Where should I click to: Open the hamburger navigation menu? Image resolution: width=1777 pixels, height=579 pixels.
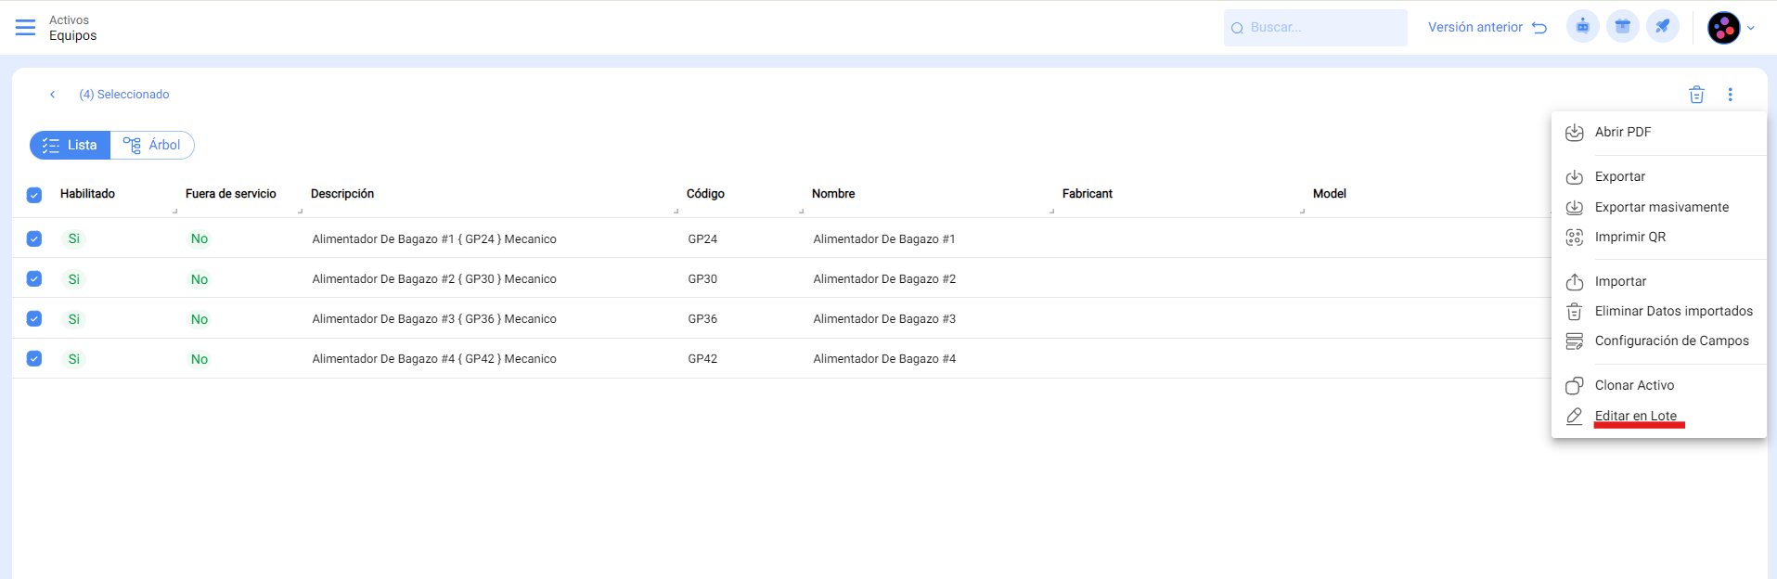(25, 28)
